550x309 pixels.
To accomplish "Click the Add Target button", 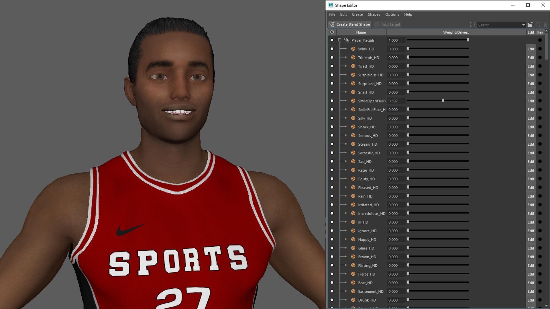I will (x=387, y=24).
